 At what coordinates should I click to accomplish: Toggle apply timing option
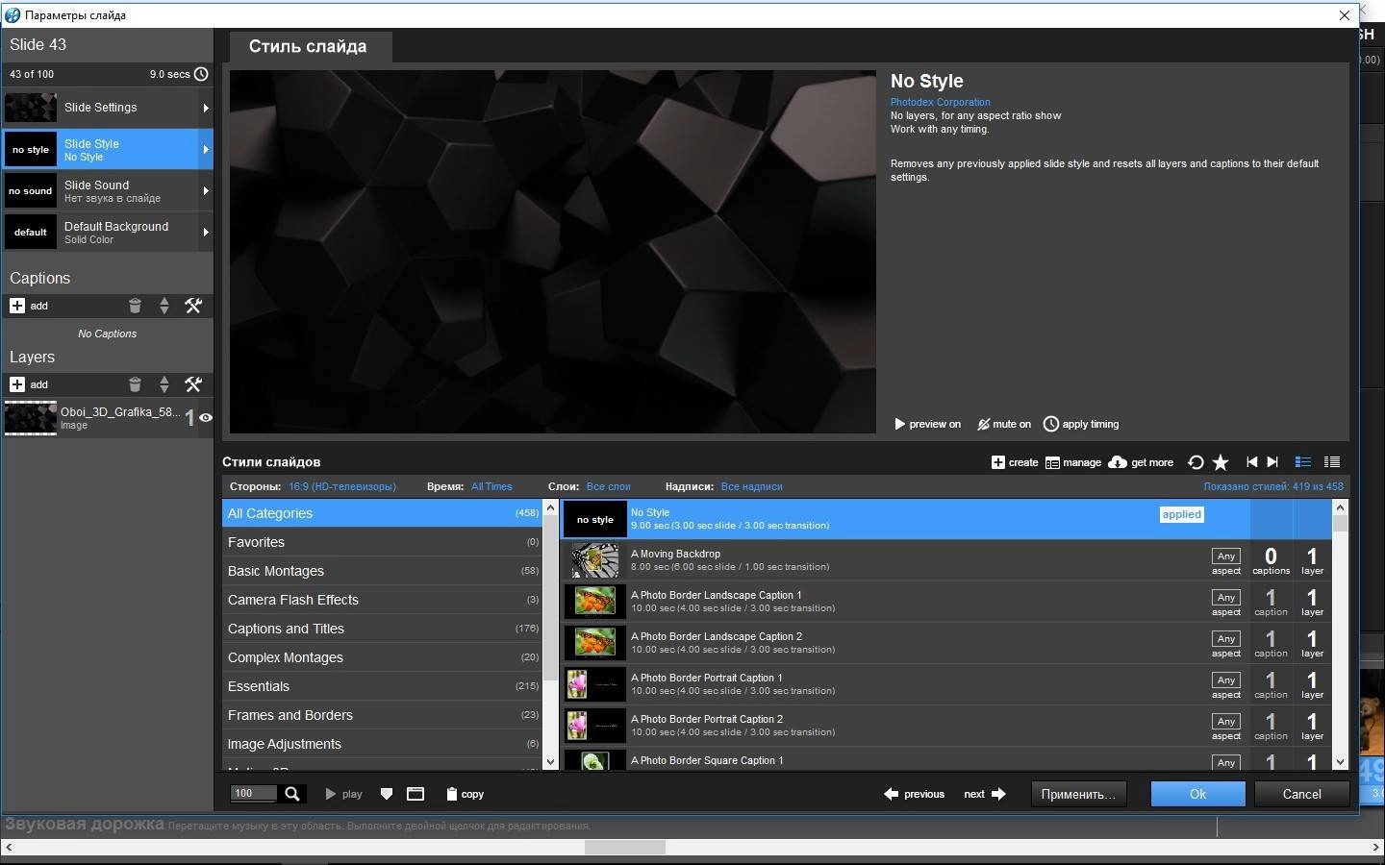coord(1081,424)
